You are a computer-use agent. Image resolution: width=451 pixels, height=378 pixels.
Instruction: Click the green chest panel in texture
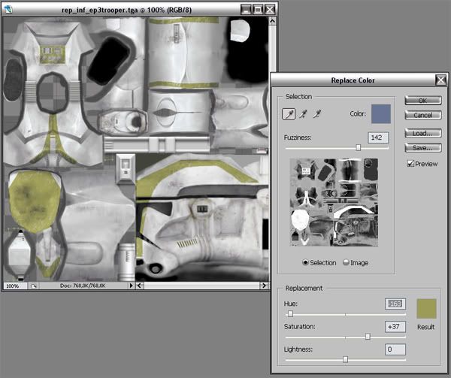(53, 55)
